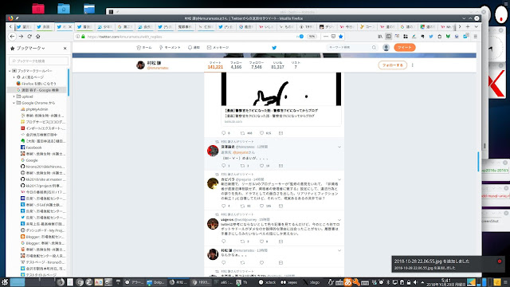Image resolution: width=510 pixels, height=287 pixels.
Task: Expand the upload bookmark folder
Action: tap(14, 96)
